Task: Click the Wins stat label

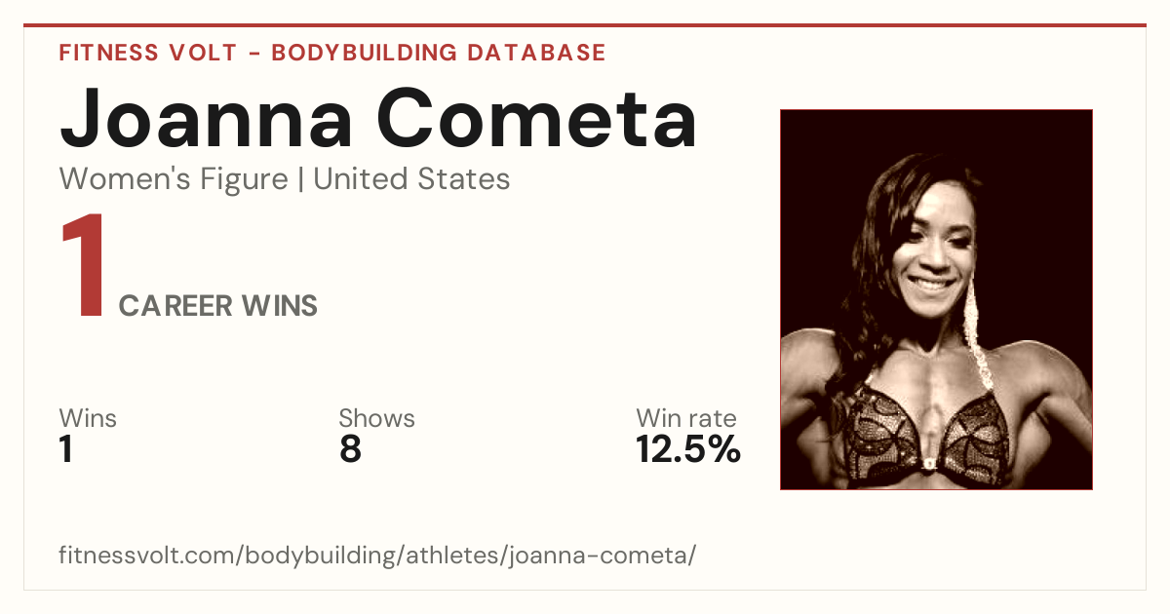Action: 88,418
